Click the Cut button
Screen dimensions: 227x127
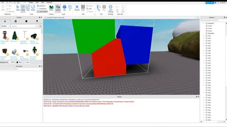[9, 9]
